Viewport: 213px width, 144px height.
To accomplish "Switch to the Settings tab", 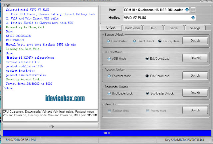I will point(195,28).
